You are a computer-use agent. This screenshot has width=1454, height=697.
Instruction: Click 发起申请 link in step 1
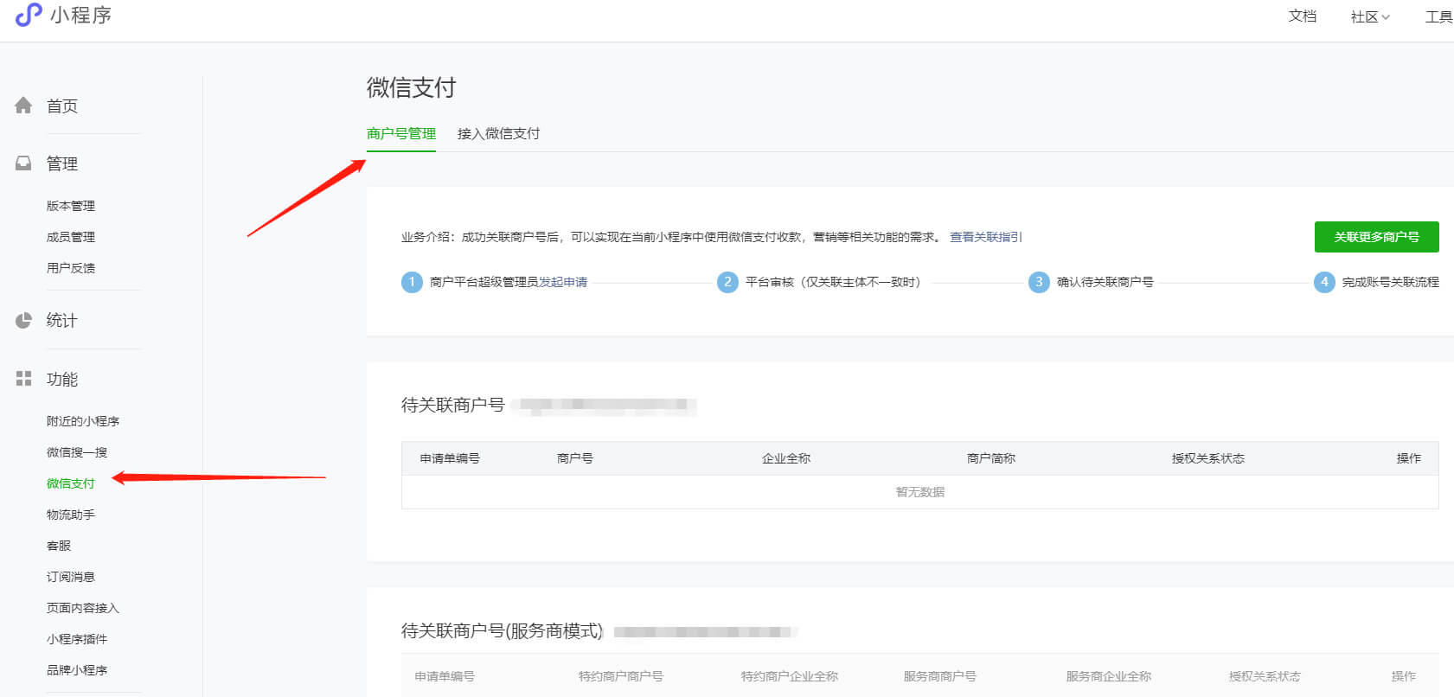[563, 282]
